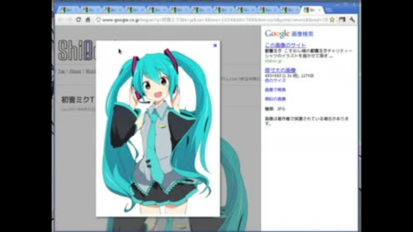The width and height of the screenshot is (413, 232).
Task: Reload the page with the refresh icon
Action: (x=78, y=20)
